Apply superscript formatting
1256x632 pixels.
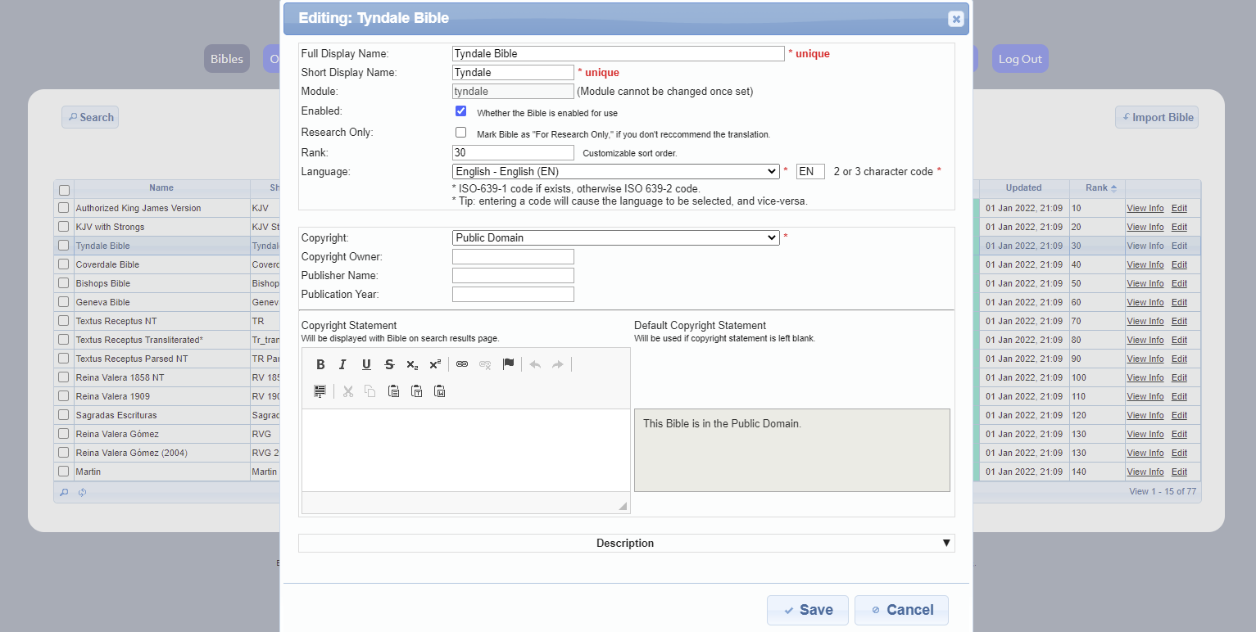(x=435, y=364)
